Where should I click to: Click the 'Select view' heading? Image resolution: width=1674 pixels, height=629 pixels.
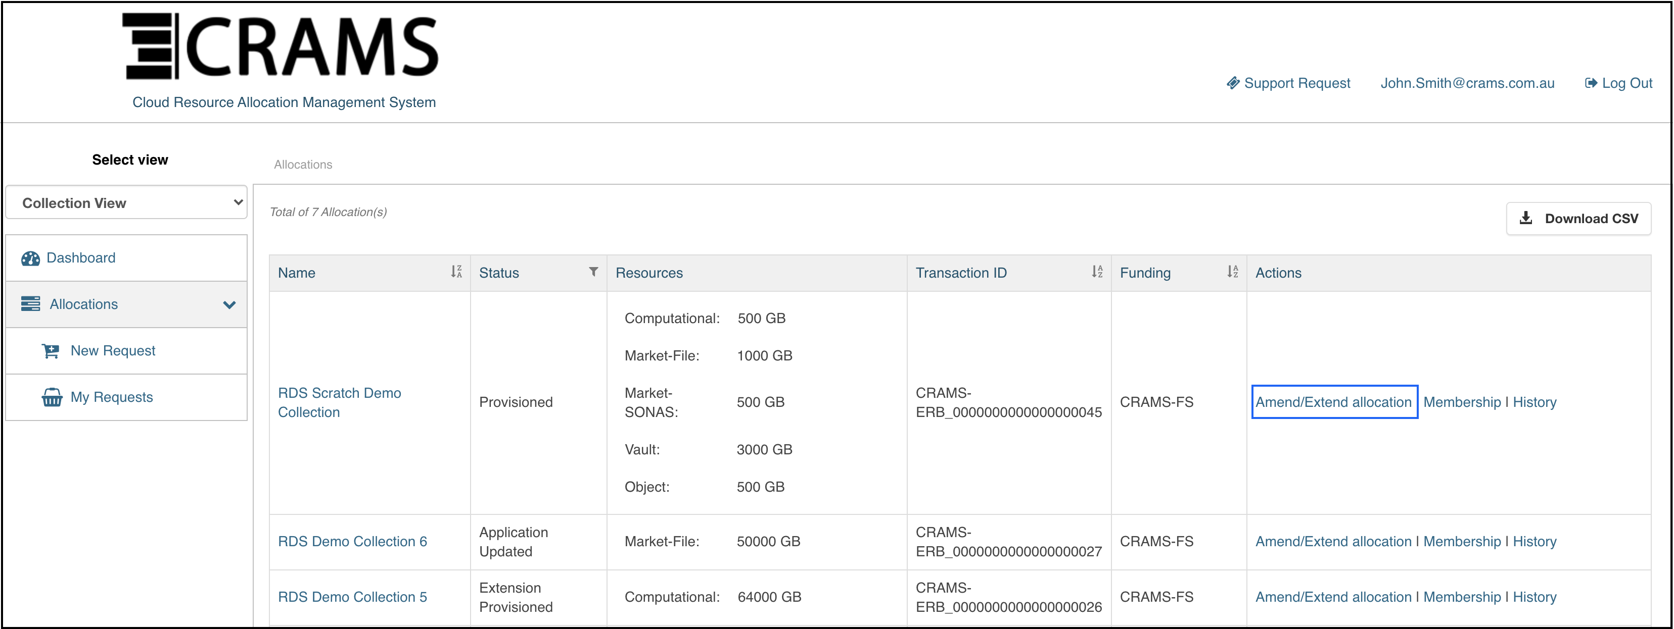(x=130, y=160)
